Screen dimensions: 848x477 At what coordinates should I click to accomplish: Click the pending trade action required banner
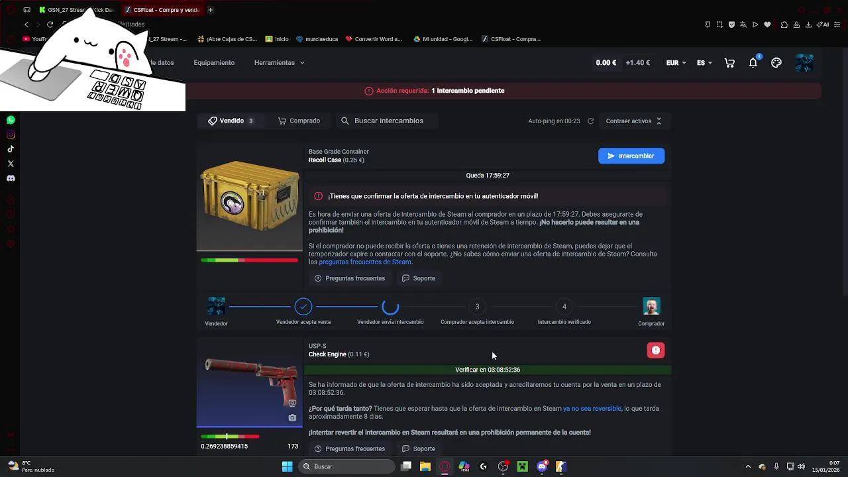(435, 91)
